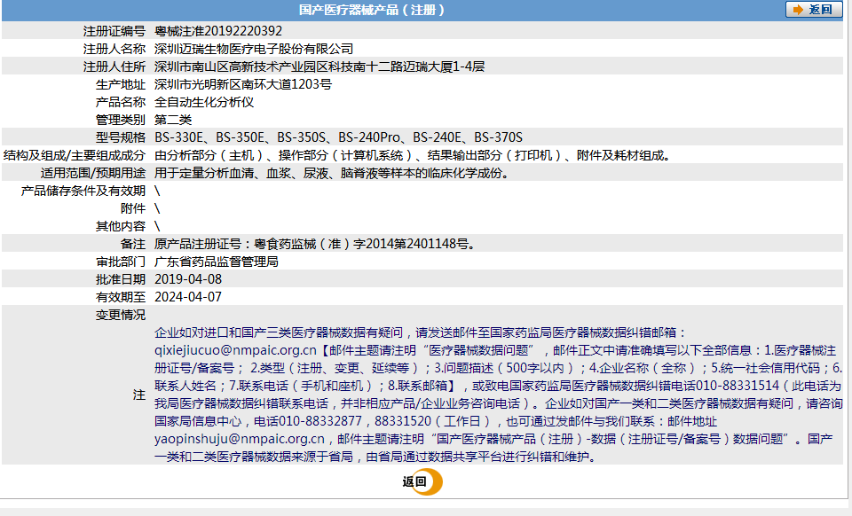The height and width of the screenshot is (516, 852).
Task: Click model list starting with BS-330E
Action: [338, 137]
